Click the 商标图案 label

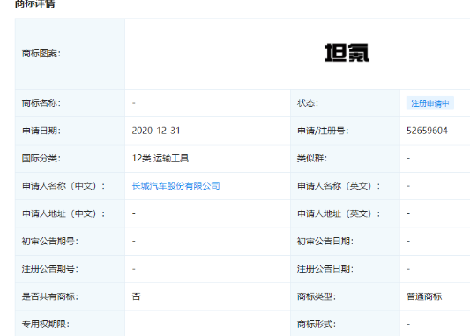41,54
